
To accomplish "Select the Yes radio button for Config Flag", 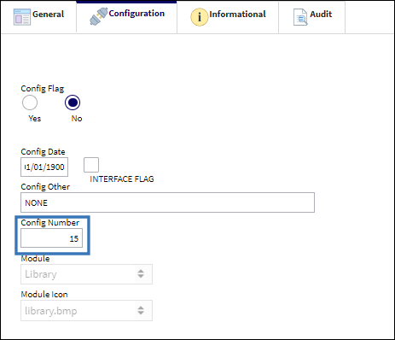I will click(30, 103).
